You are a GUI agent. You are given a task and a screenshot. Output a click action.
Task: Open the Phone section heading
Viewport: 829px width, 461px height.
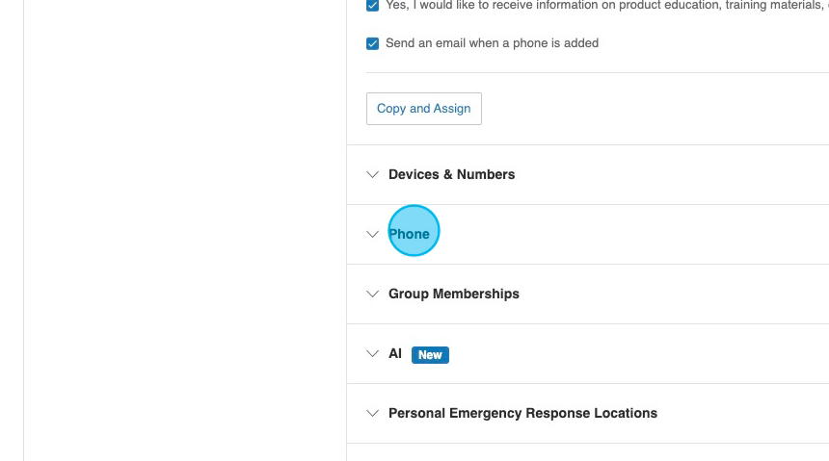pos(410,234)
